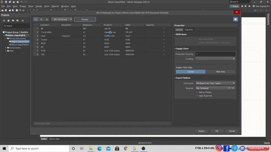The height and width of the screenshot is (152, 271).
Task: Open the Currency dropdown
Action: (x=216, y=59)
